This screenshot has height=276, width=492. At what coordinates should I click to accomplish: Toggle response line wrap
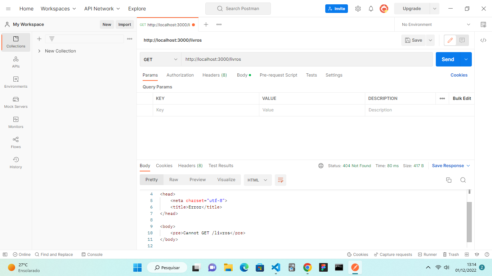[281, 180]
